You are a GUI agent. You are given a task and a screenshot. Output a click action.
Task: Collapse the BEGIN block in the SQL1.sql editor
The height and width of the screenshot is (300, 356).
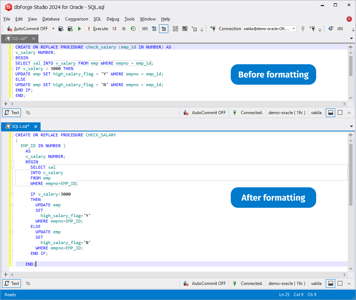tap(13, 162)
